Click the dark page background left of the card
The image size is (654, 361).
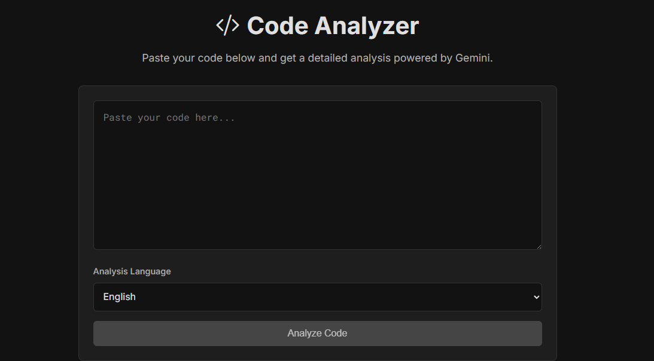click(x=39, y=209)
